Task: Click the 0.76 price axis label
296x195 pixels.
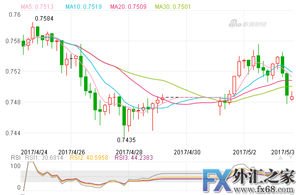Action: [15, 15]
